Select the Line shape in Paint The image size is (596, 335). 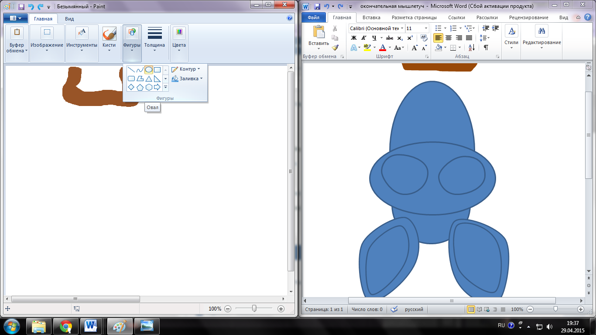coord(131,70)
